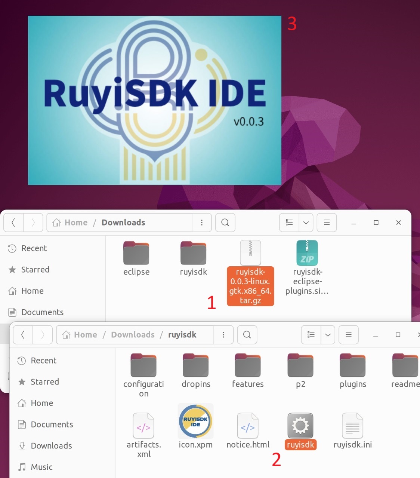Select the ruyisdk-0.0.3-linux tar.gz archive
The width and height of the screenshot is (420, 478).
(250, 252)
